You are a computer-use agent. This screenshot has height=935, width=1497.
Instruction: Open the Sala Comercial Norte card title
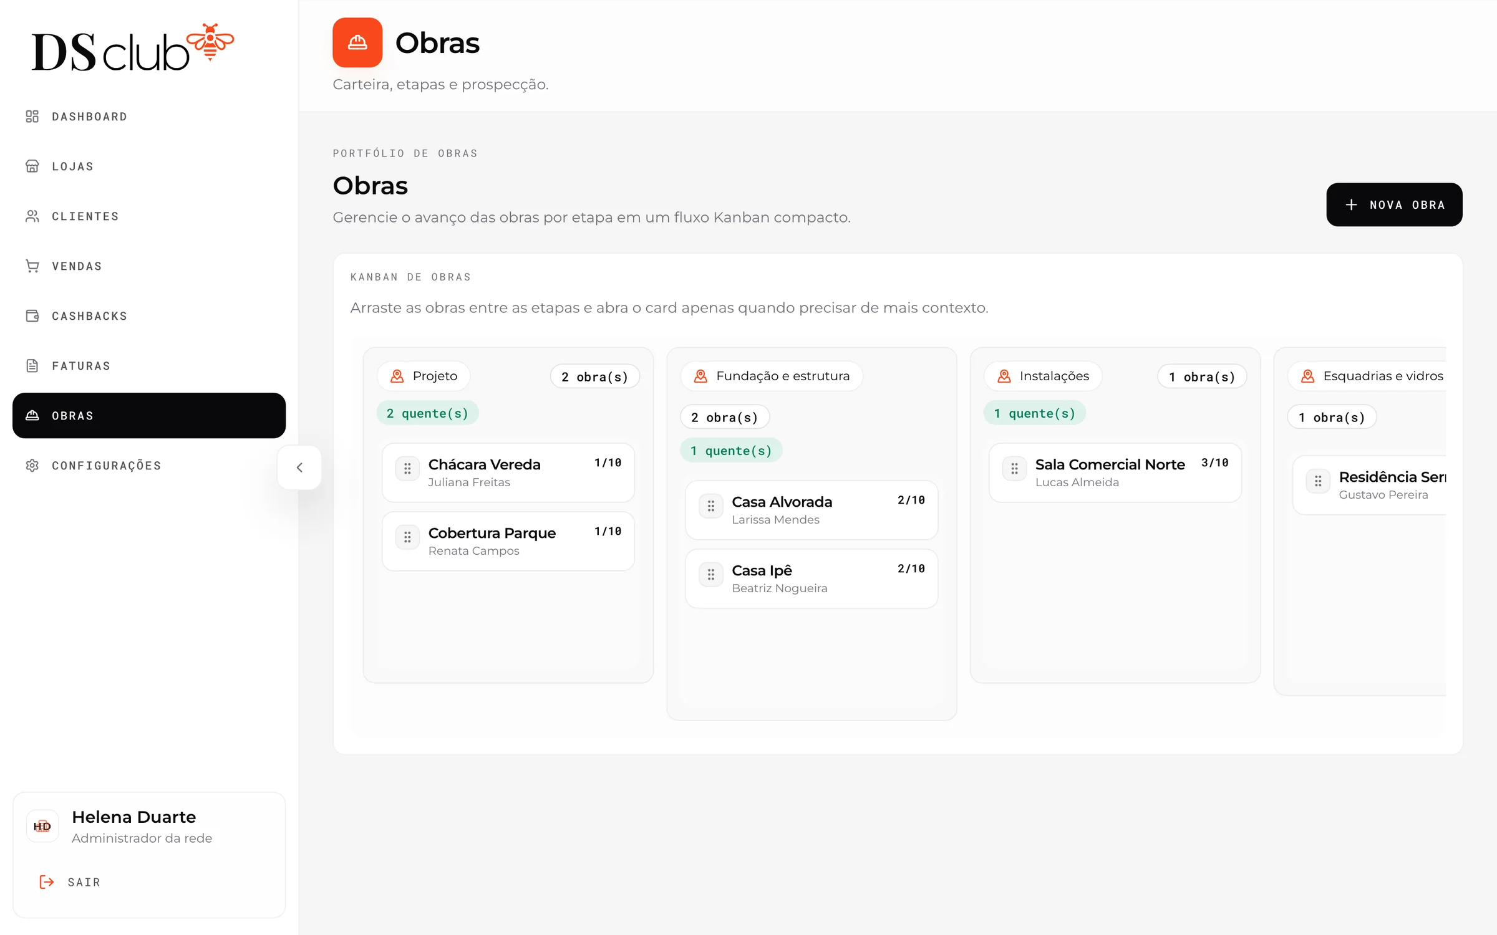point(1110,464)
